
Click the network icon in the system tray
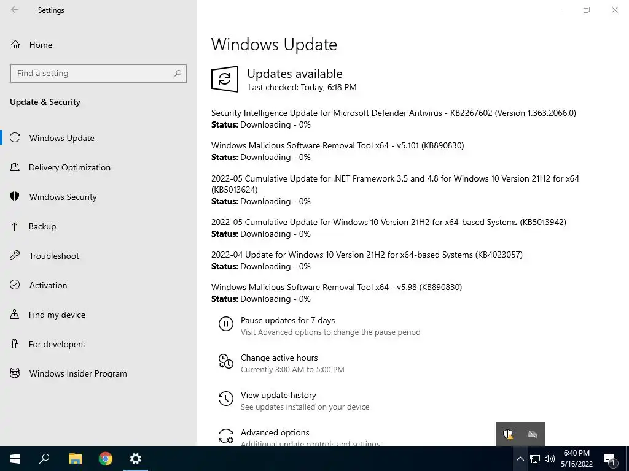pos(535,459)
